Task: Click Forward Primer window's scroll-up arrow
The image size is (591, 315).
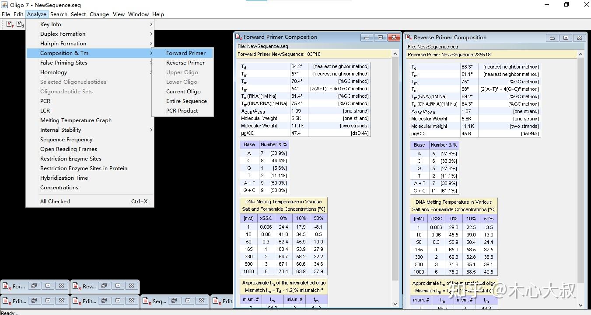Action: point(395,54)
